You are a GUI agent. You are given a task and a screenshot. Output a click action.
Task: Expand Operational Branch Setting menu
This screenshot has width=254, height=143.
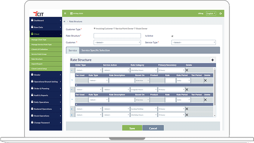[46, 82]
